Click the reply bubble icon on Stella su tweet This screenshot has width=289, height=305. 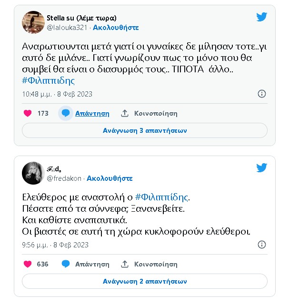tap(66, 113)
